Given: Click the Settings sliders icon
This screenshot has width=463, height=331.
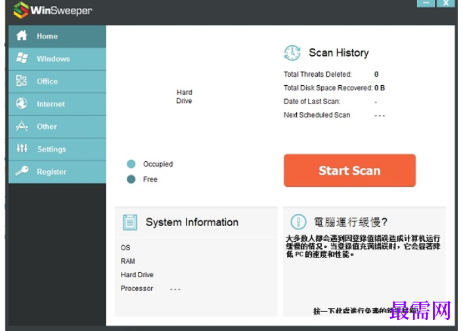Looking at the screenshot, I should 22,148.
